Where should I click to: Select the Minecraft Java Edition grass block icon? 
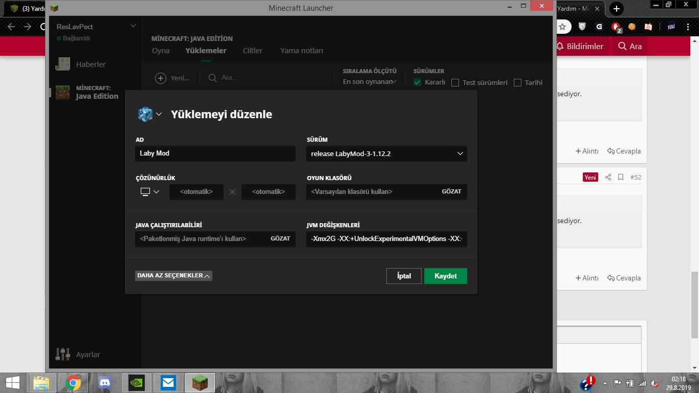(63, 92)
